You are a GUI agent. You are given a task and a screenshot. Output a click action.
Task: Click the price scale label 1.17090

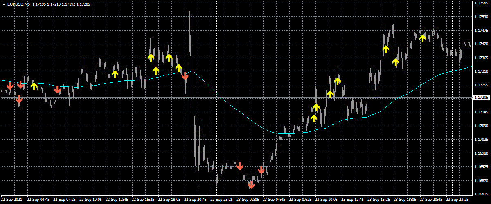click(x=481, y=126)
